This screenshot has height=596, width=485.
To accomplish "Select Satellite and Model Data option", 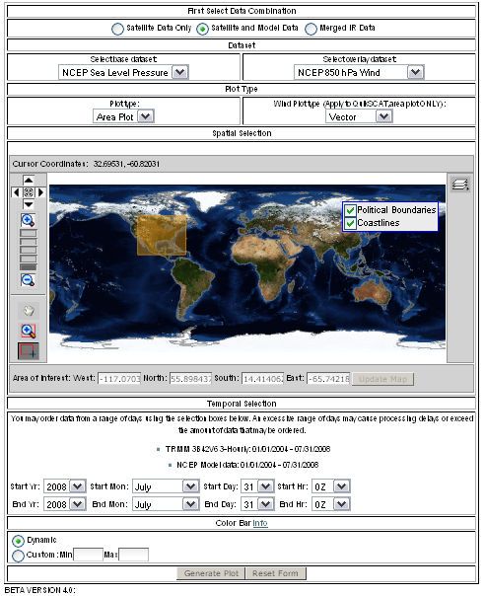I will pyautogui.click(x=202, y=29).
